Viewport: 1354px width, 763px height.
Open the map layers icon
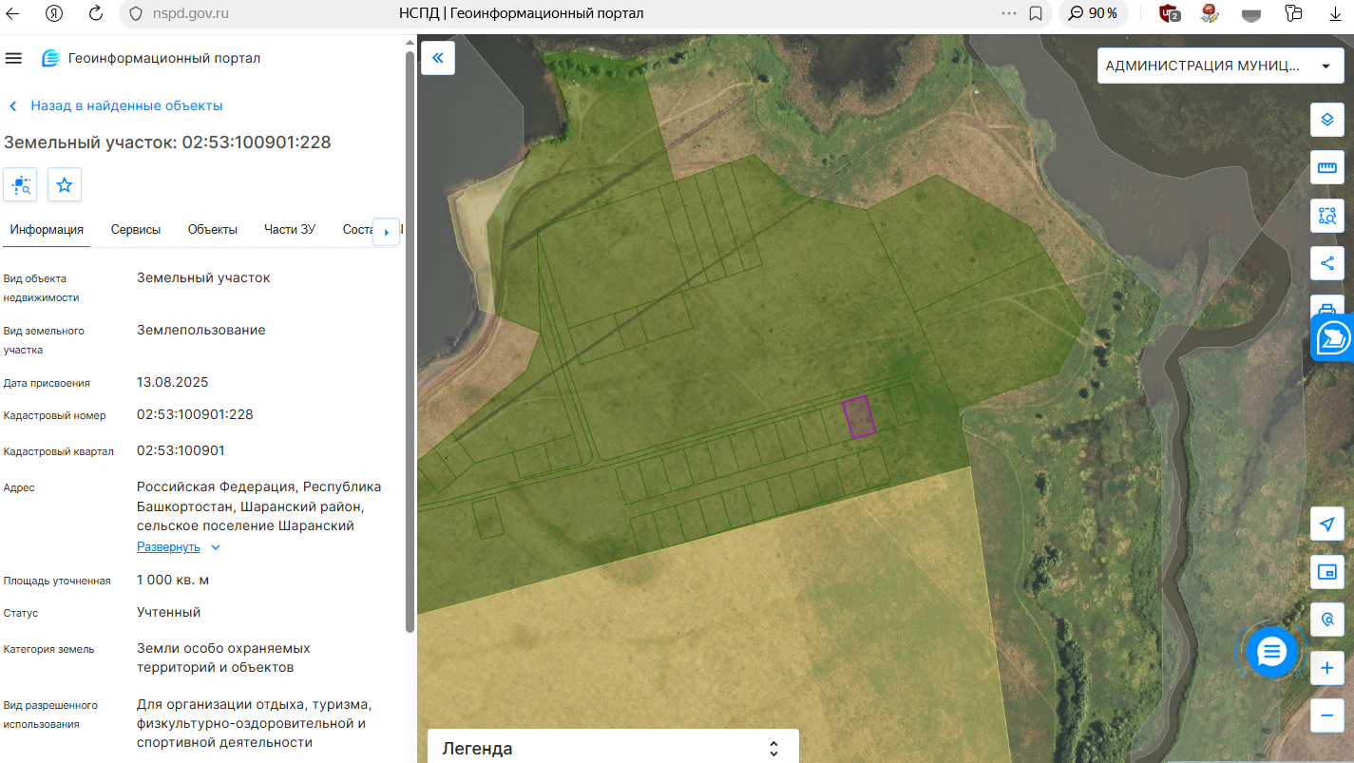1327,120
